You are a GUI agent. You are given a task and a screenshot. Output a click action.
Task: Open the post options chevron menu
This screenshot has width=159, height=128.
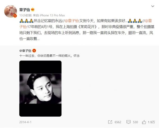coord(153,6)
